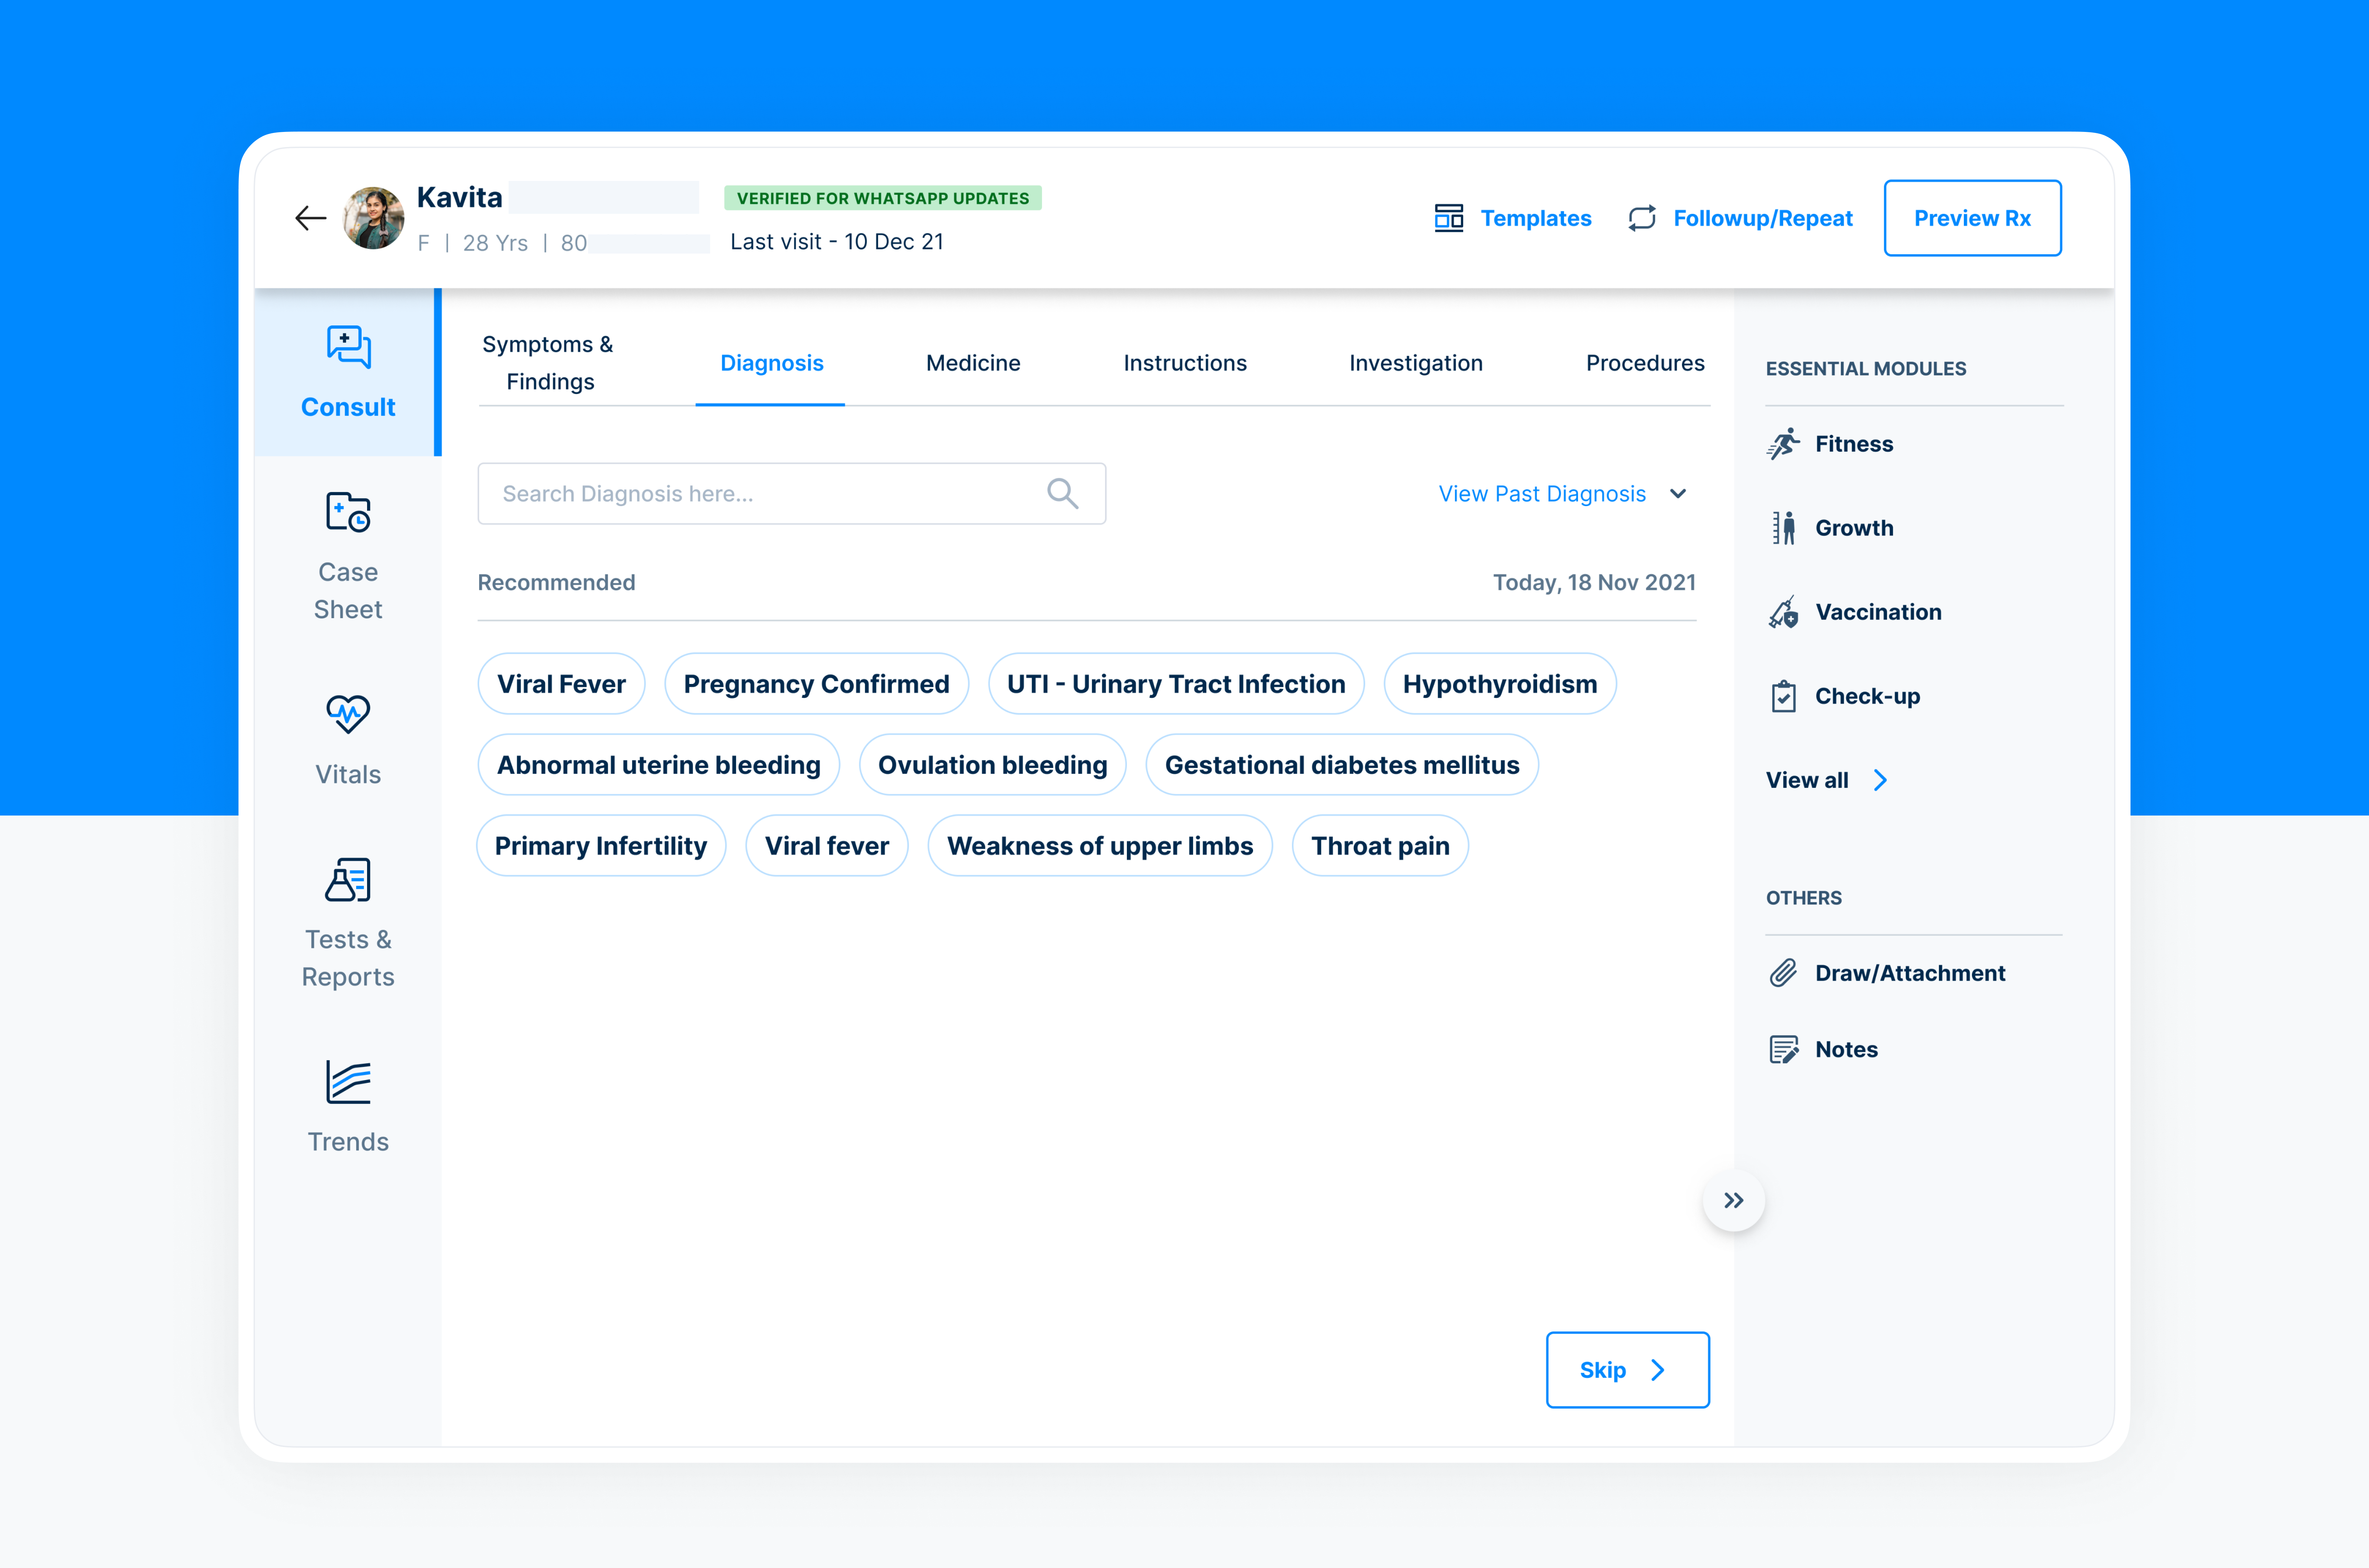The height and width of the screenshot is (1568, 2369).
Task: Select the Diagnosis tab
Action: (771, 363)
